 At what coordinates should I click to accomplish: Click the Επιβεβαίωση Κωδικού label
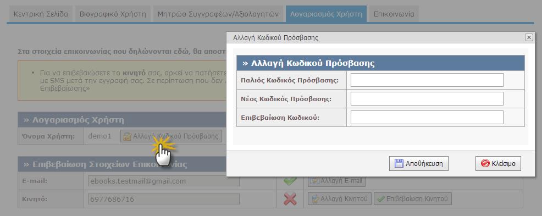click(x=280, y=118)
